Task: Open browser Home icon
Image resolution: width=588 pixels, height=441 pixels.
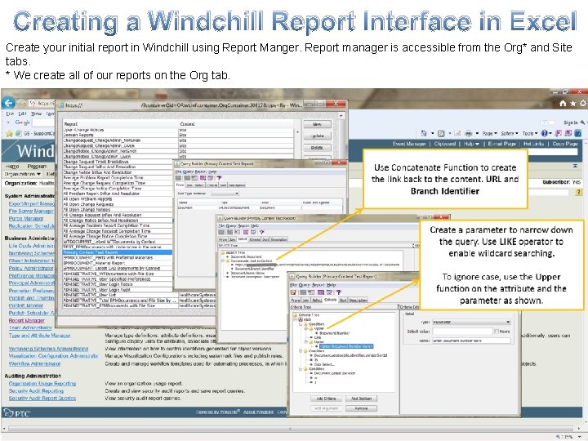Action: [x=563, y=103]
